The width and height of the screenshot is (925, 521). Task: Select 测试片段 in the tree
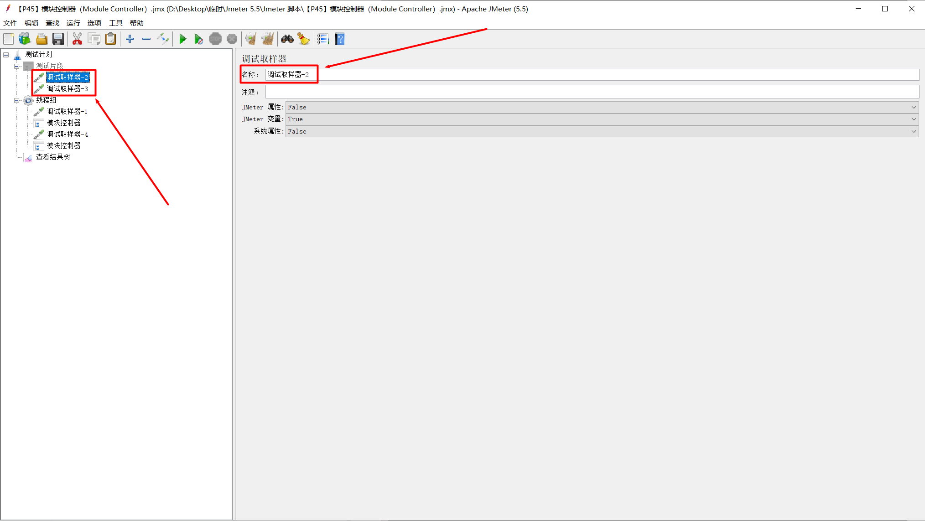pos(50,66)
